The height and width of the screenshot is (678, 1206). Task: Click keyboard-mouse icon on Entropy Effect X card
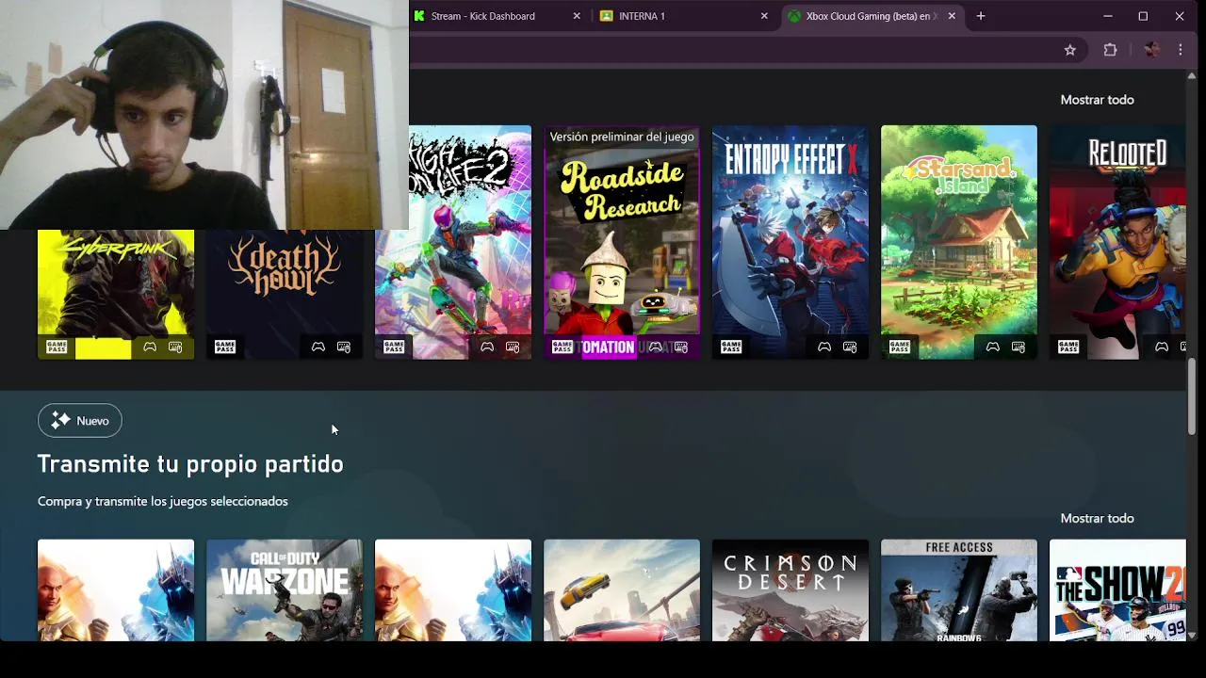click(850, 347)
